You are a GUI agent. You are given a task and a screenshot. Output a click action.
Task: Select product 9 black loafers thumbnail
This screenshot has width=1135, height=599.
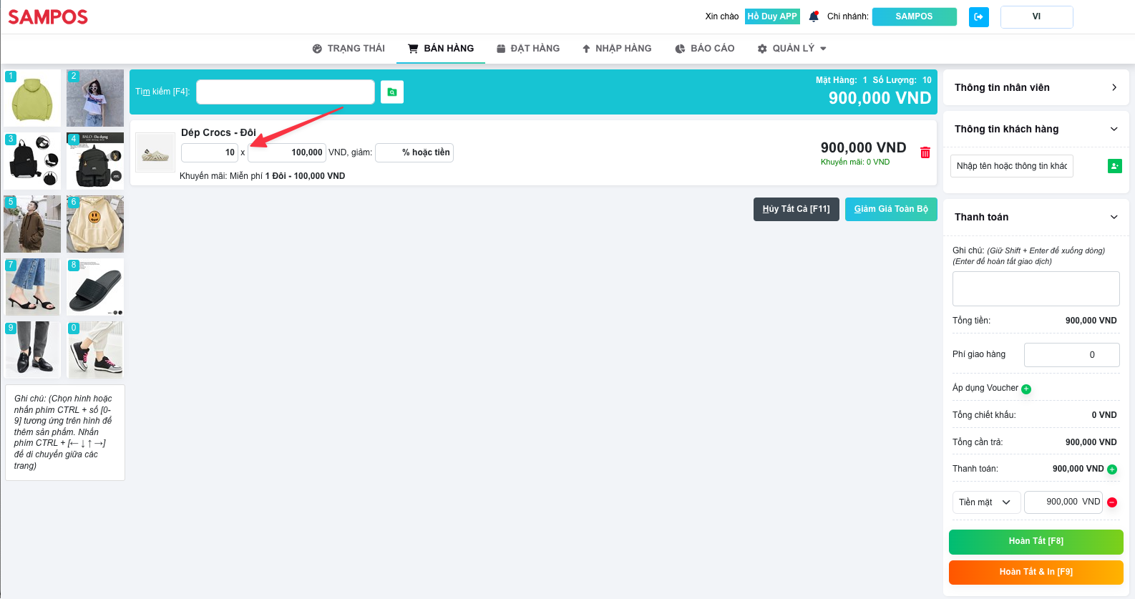(x=32, y=350)
